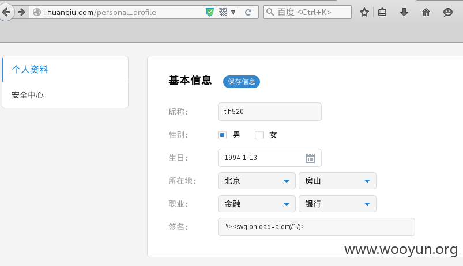Click the globe site identity icon
The height and width of the screenshot is (266, 463).
pos(37,12)
